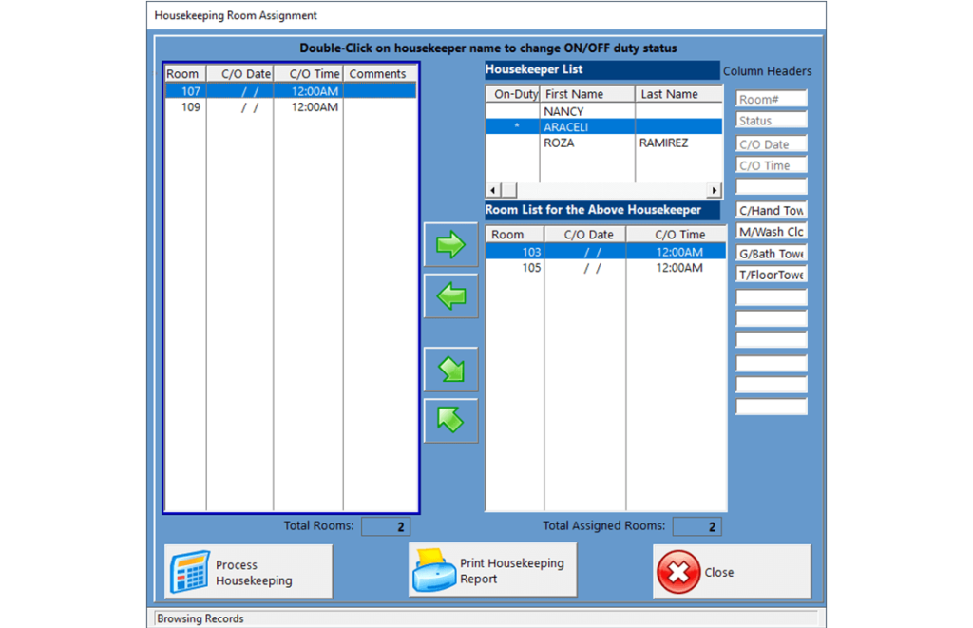Click scroll right arrow of housekeeper list
Screen dimensions: 973x628
point(715,190)
